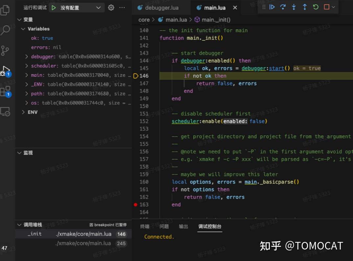Collapse the 调用堆栈 call stack section

(19, 225)
